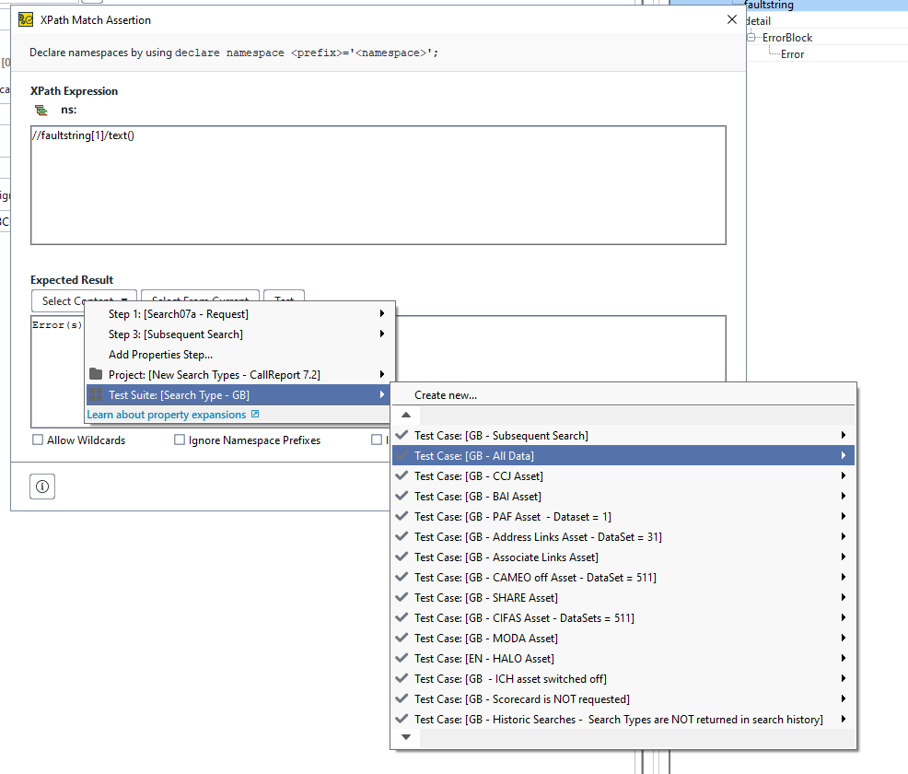Screen dimensions: 908x774
Task: Enable Allow Wildcards checkbox
Action: [x=38, y=440]
